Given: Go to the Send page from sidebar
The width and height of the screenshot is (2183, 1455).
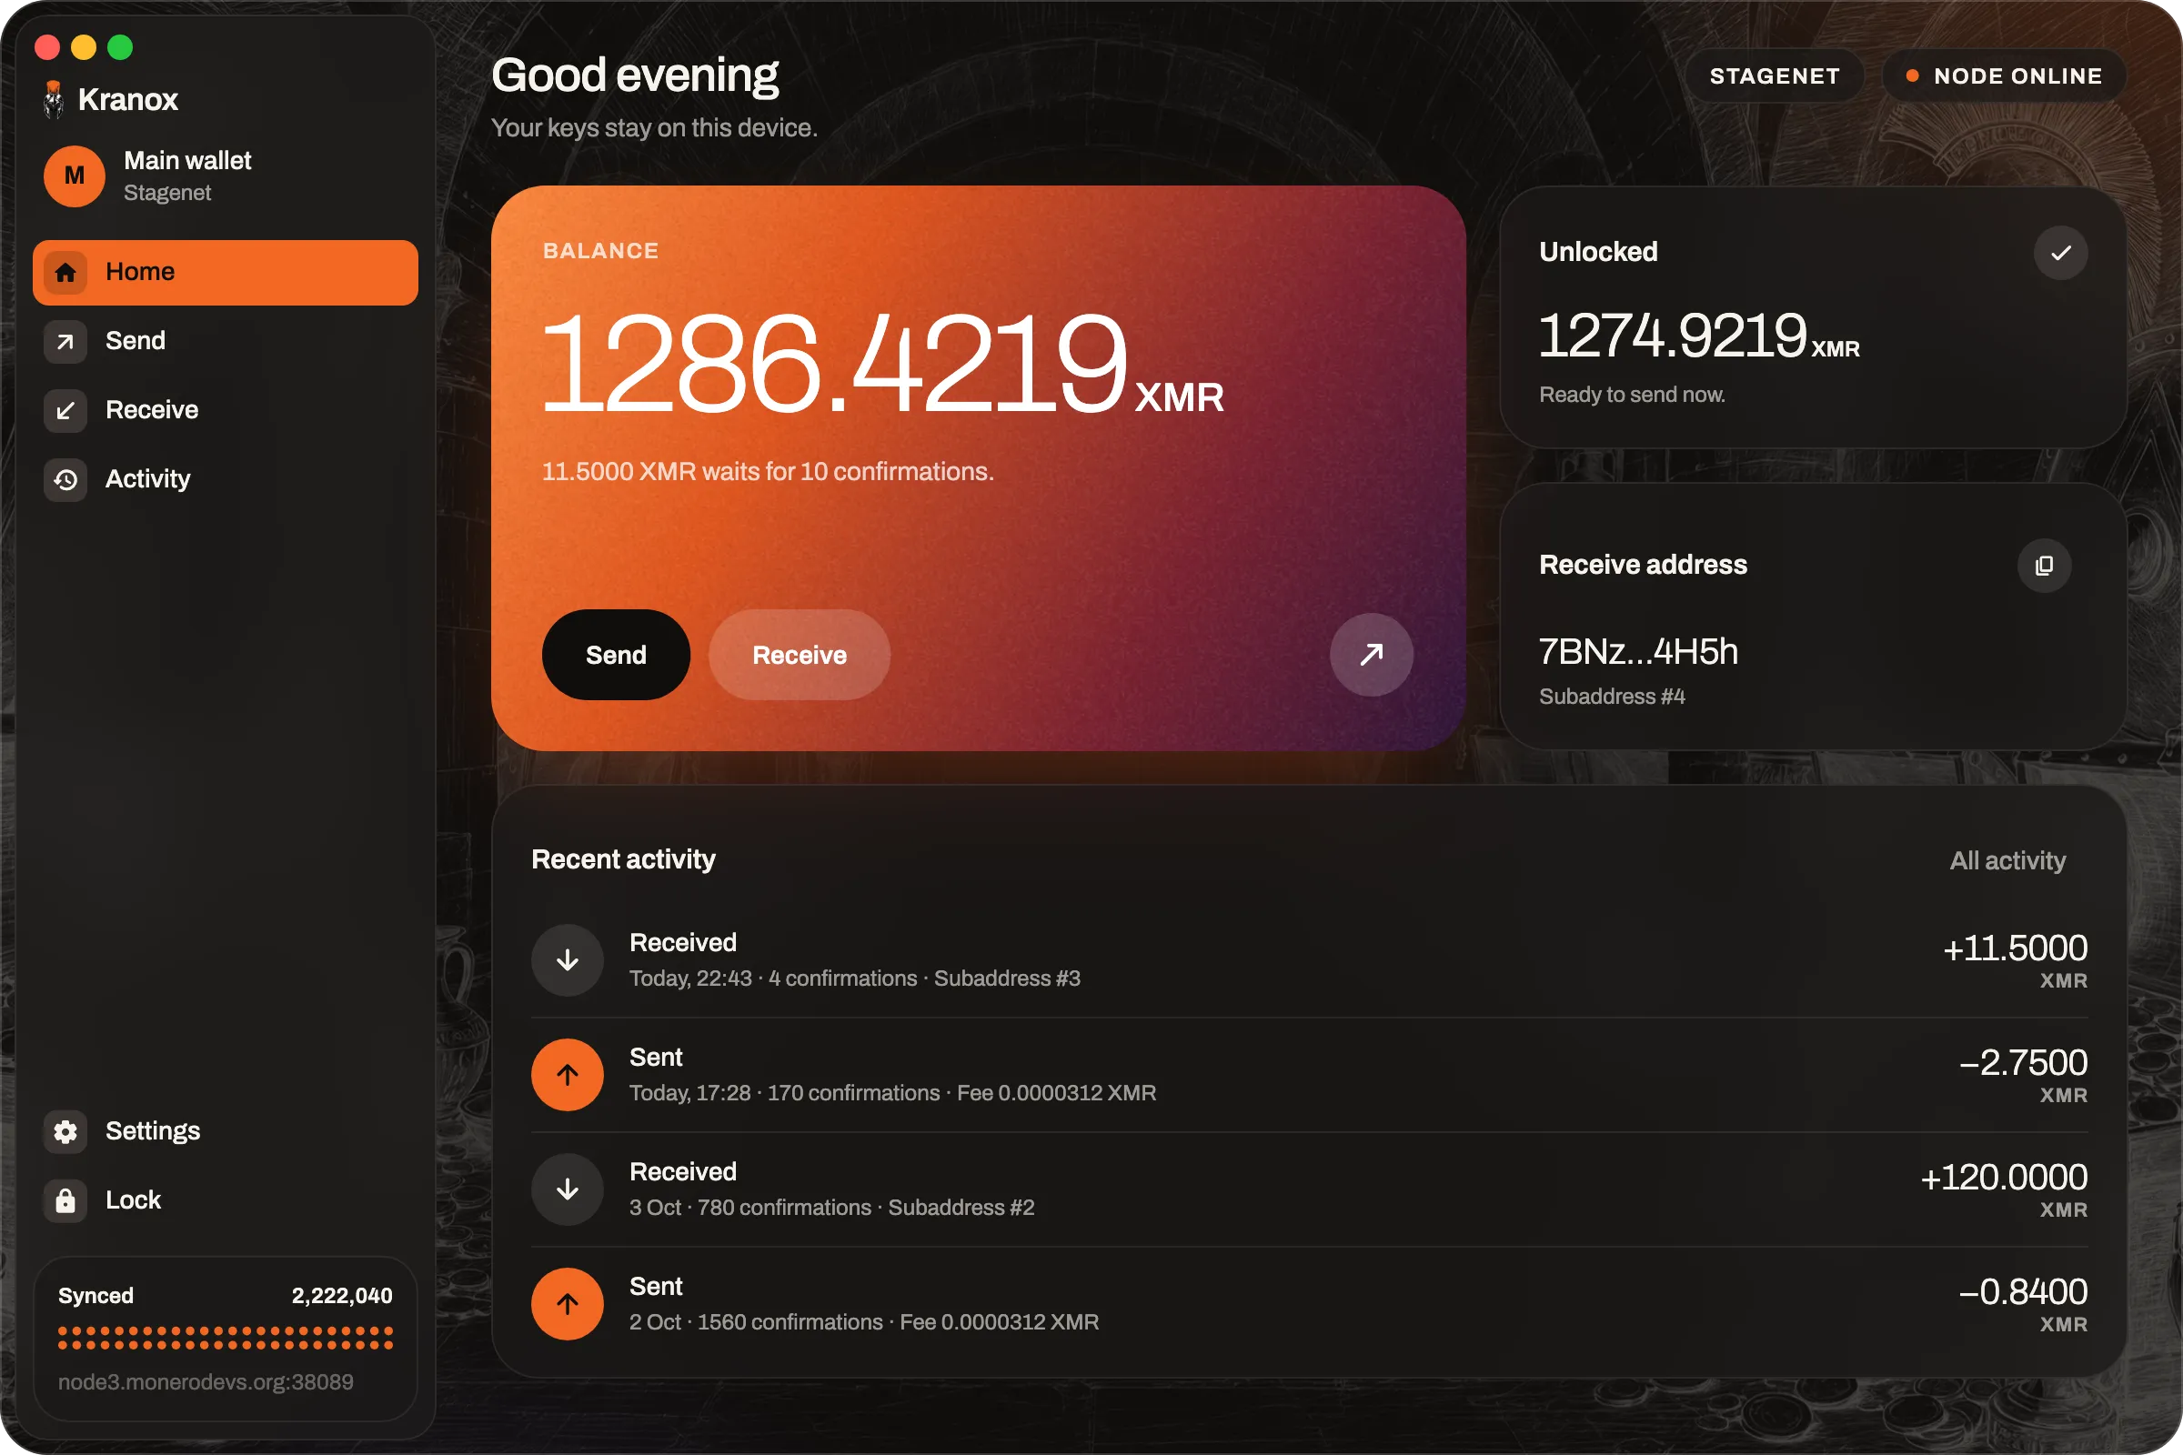Looking at the screenshot, I should pyautogui.click(x=226, y=342).
